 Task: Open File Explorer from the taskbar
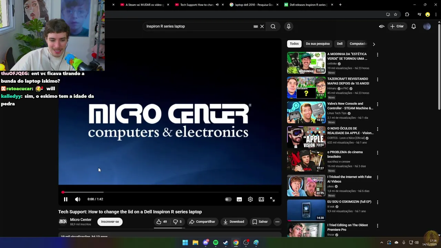point(195,242)
